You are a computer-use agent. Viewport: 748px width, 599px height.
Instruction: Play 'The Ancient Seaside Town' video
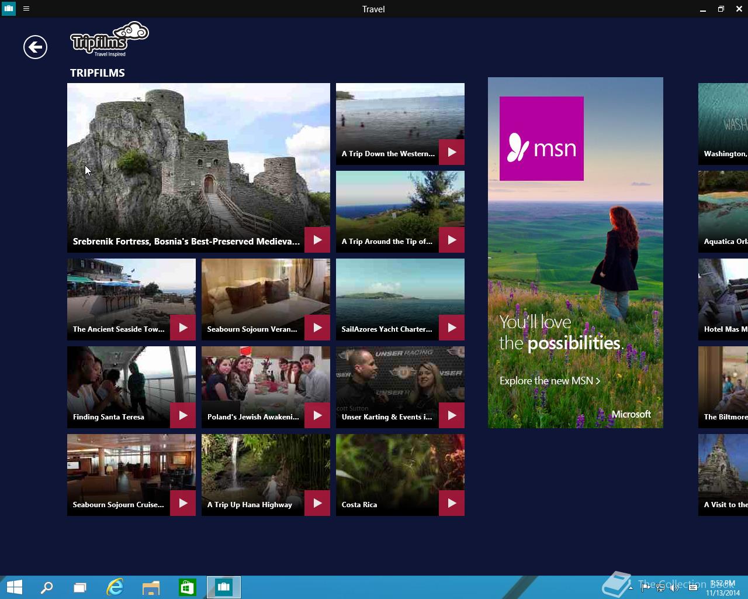(183, 328)
